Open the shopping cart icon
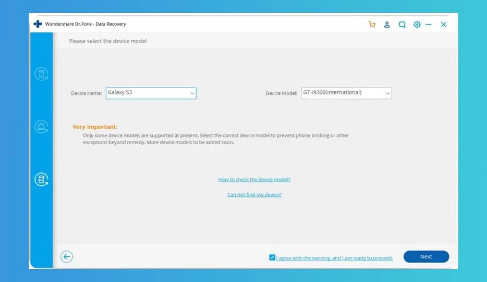Screen dimensions: 487x282 coord(372,24)
